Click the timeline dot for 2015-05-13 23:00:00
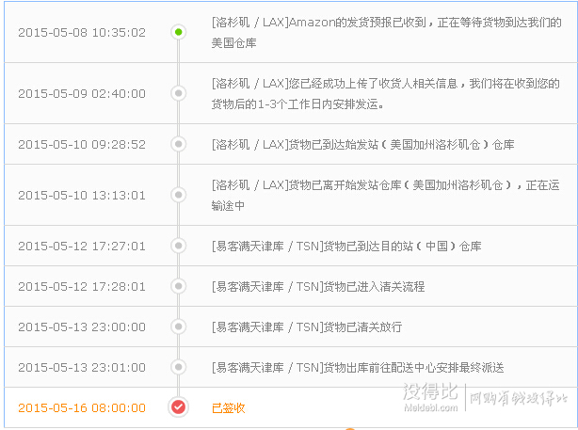This screenshot has height=430, width=578. pos(179,326)
